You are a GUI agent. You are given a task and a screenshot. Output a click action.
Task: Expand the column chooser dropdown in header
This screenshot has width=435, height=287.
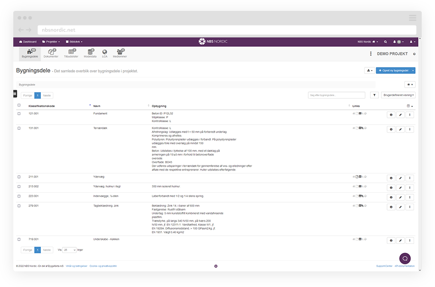[410, 106]
